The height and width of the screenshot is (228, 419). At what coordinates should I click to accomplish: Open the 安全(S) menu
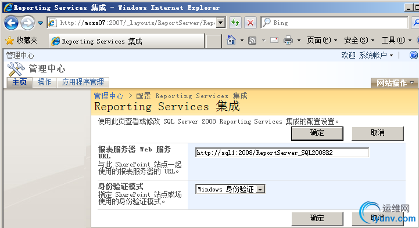pyautogui.click(x=359, y=40)
